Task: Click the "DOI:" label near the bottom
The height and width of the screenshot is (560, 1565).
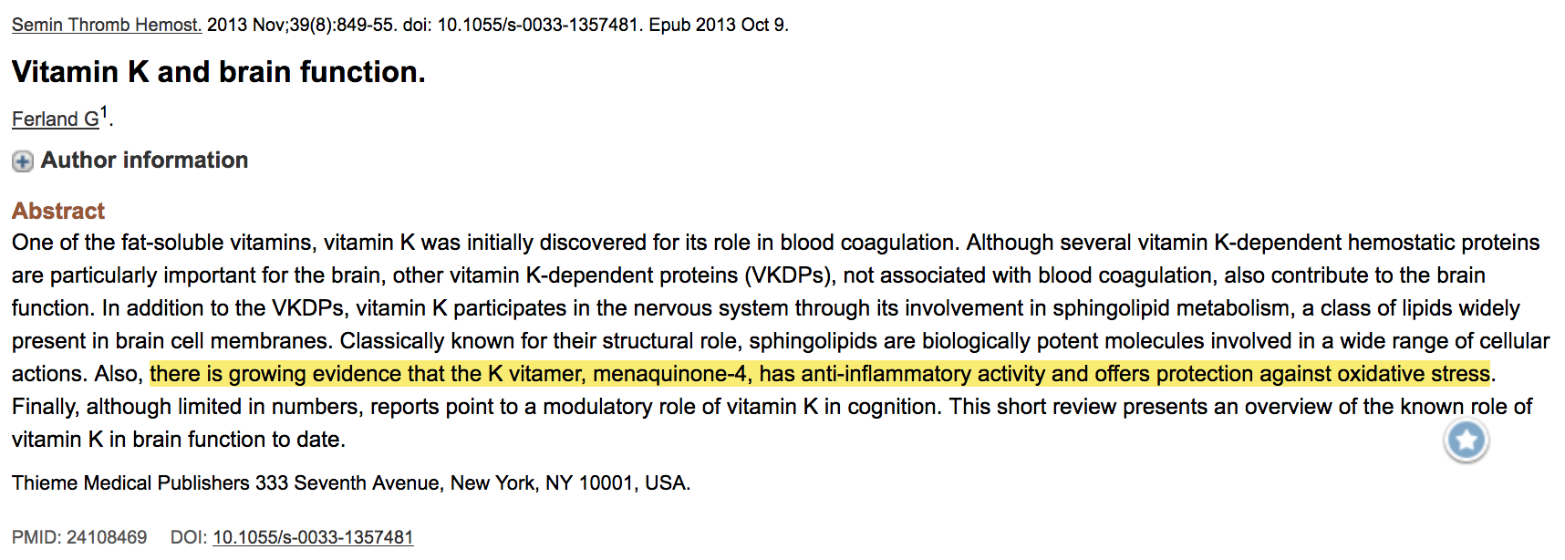Action: click(x=189, y=537)
